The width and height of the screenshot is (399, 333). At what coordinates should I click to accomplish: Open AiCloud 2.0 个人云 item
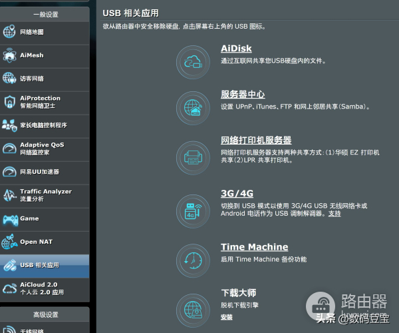tap(45, 290)
